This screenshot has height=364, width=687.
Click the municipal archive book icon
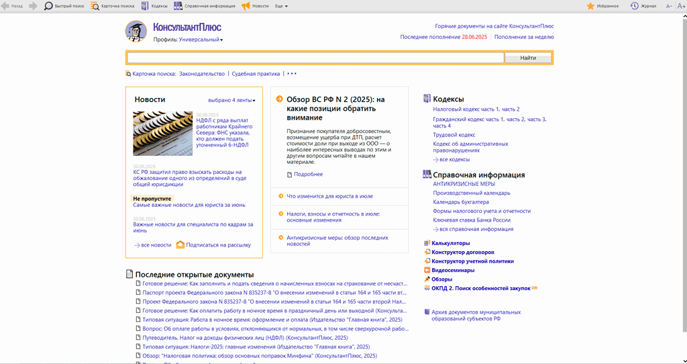click(x=427, y=312)
